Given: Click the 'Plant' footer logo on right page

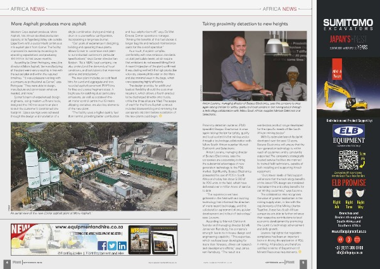Looking at the screenshot, I should point(290,262).
